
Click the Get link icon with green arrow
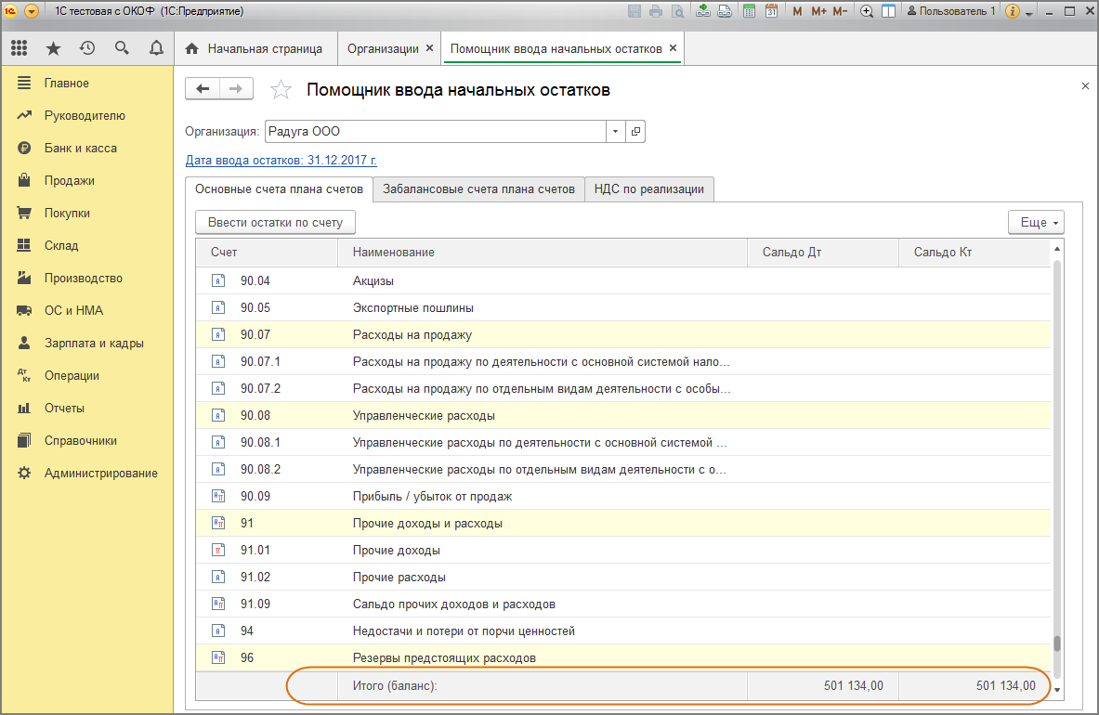point(703,11)
